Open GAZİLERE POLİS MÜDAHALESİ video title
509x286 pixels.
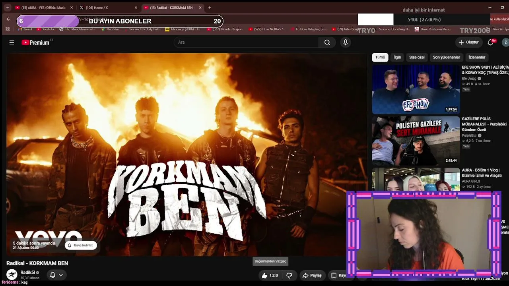coord(484,124)
